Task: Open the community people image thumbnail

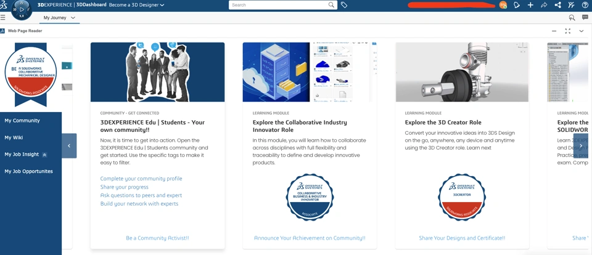Action: [157, 72]
